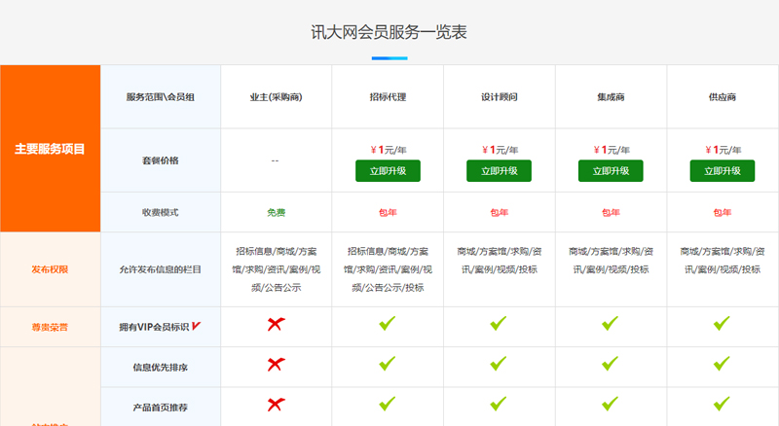The image size is (779, 426).
Task: Click the 服务范围\会员组 header cell
Action: [x=161, y=97]
